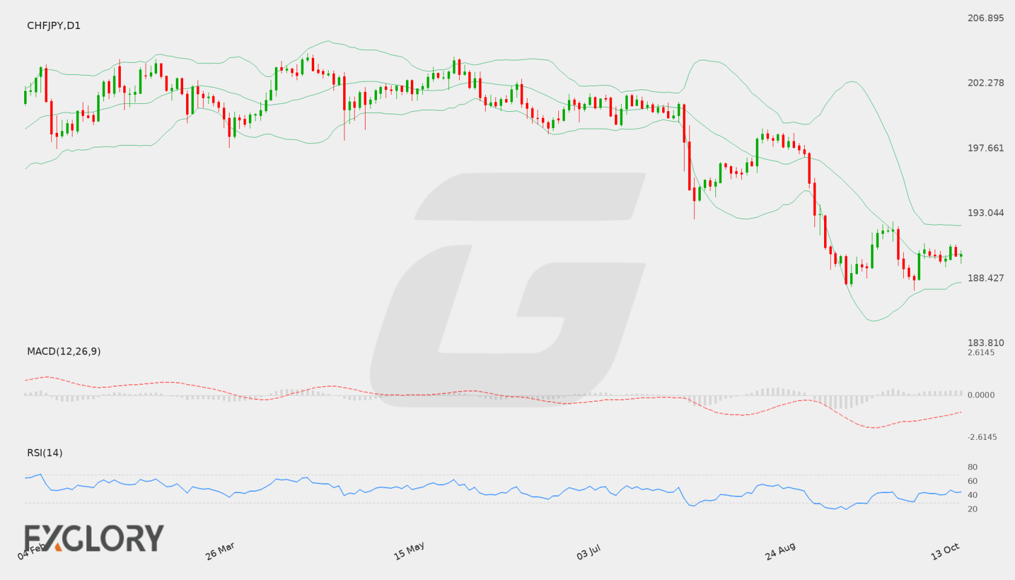Click the 202.278 price axis label
Viewport: 1015px width, 580px height.
tap(985, 83)
